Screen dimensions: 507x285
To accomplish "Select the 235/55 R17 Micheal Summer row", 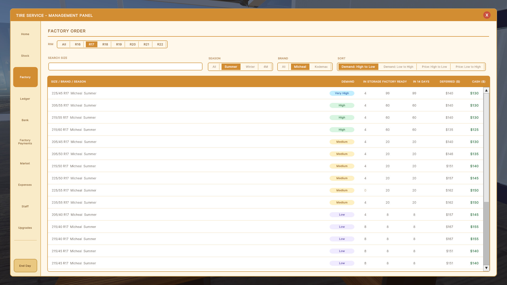I will (265, 202).
